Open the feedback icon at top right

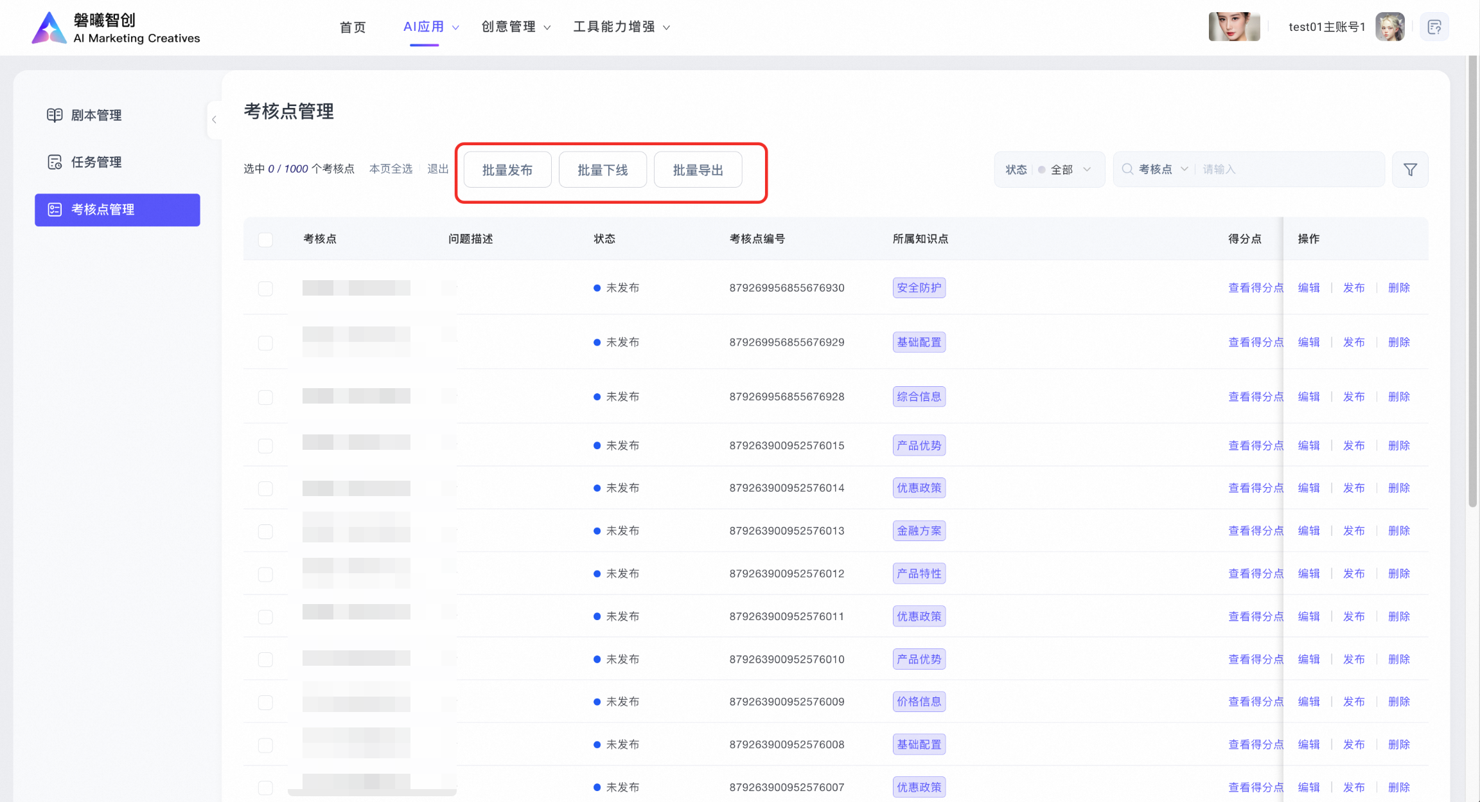tap(1434, 27)
